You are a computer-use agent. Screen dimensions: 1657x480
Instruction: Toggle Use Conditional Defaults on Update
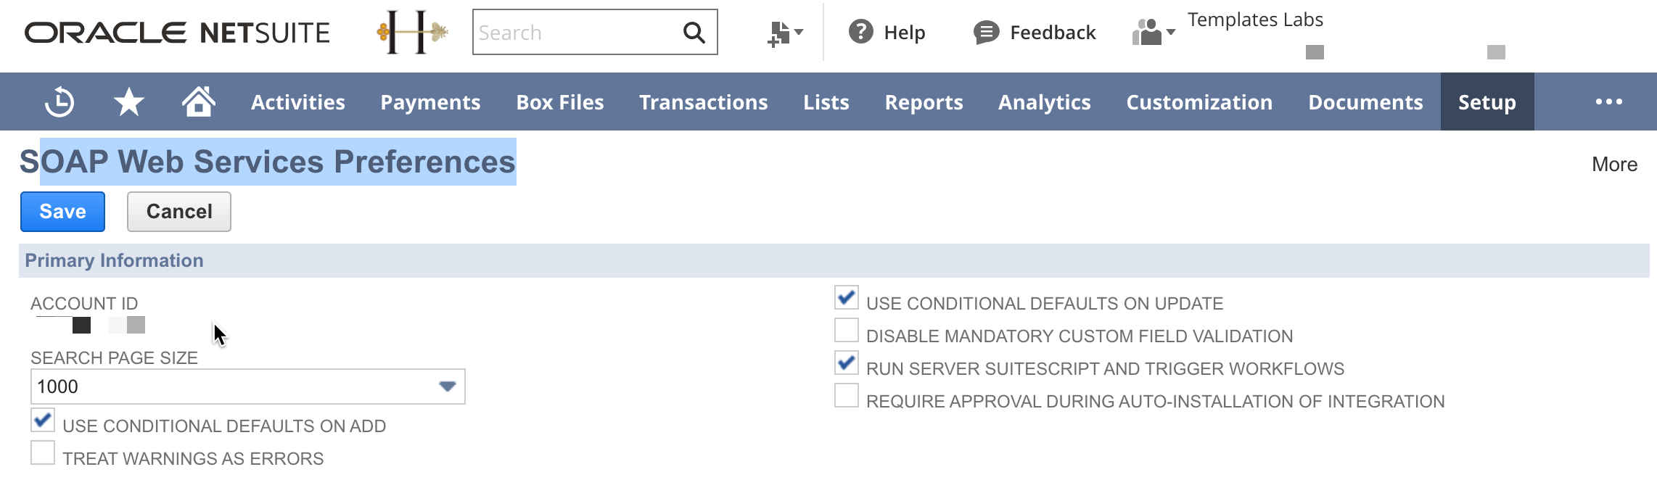point(847,297)
